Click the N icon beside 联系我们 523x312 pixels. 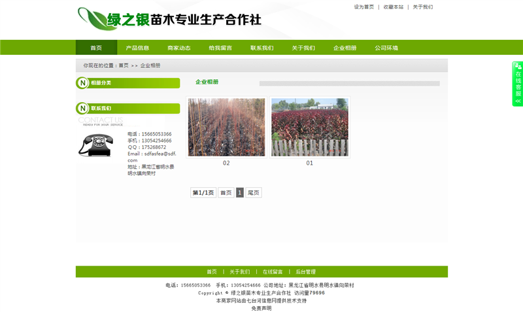[x=82, y=109]
